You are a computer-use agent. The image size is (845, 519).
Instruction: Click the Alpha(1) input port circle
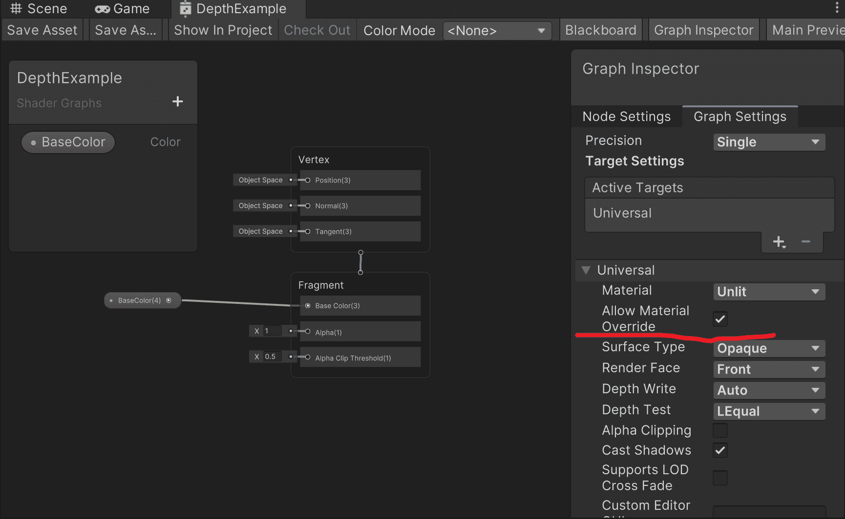[308, 331]
